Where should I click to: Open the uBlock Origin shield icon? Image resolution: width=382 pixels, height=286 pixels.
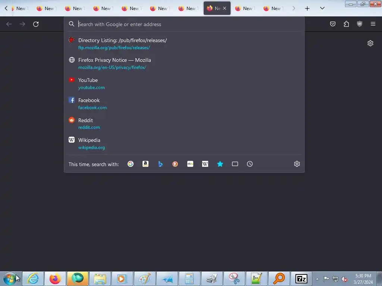tap(360, 24)
